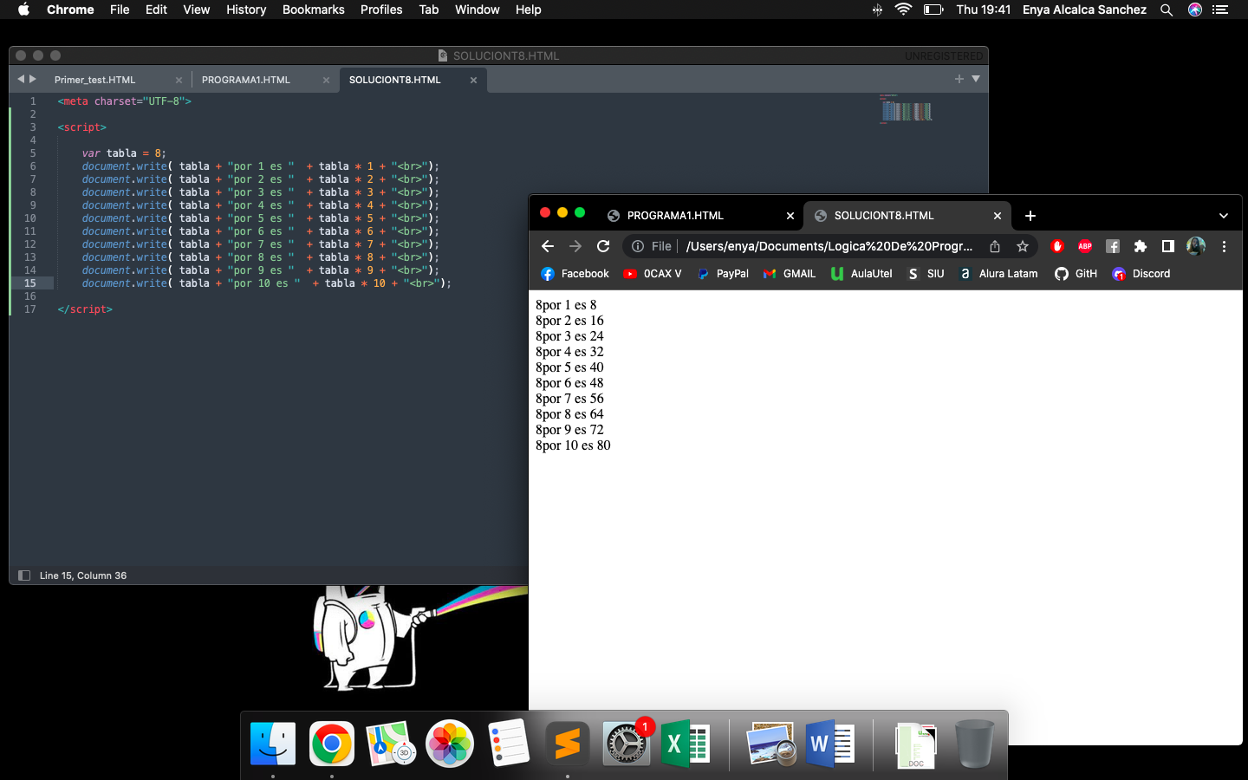This screenshot has height=780, width=1248.
Task: Open the Extensions puzzle icon
Action: point(1141,246)
